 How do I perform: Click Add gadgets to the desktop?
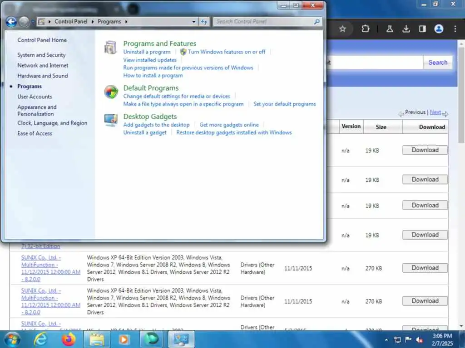coord(156,125)
